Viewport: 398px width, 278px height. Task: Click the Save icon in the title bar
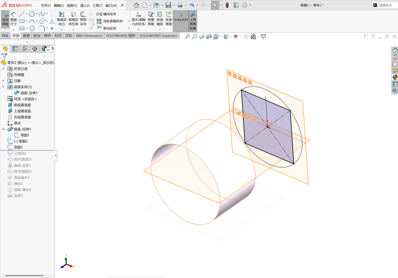pos(168,5)
